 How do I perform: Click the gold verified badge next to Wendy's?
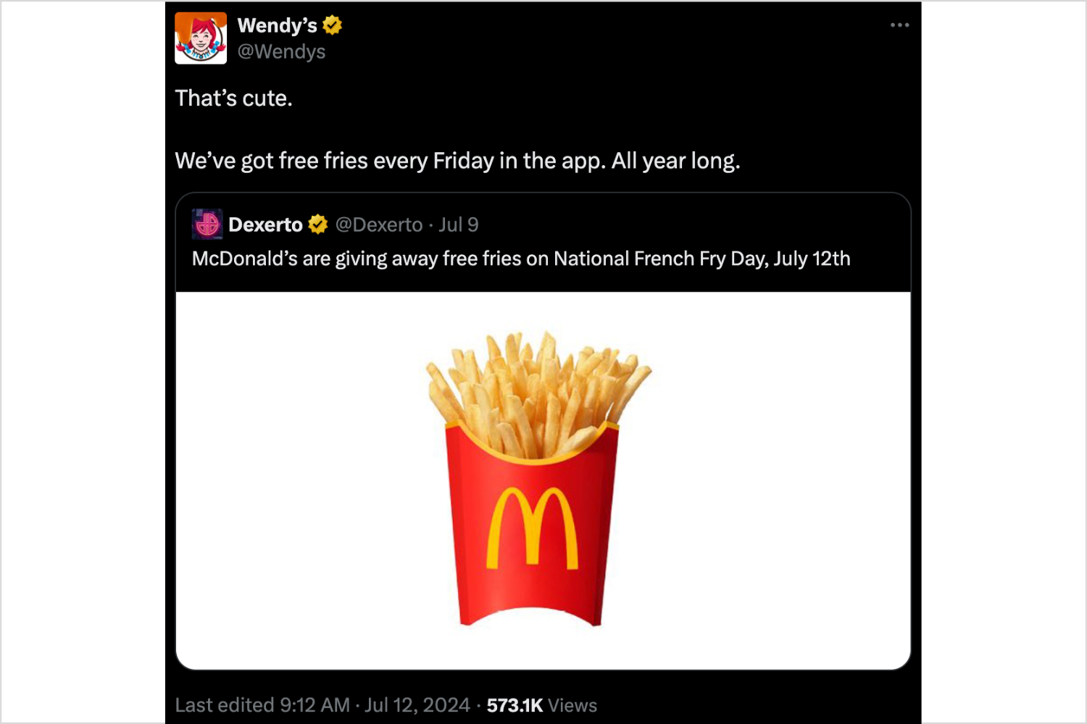pyautogui.click(x=331, y=24)
